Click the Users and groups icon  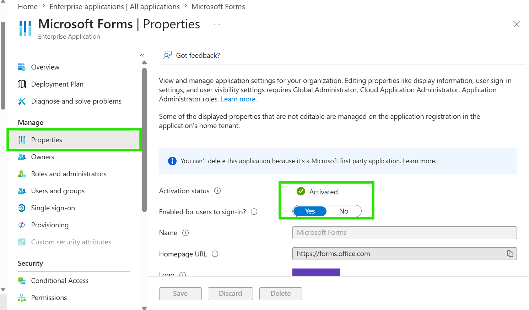tap(22, 191)
